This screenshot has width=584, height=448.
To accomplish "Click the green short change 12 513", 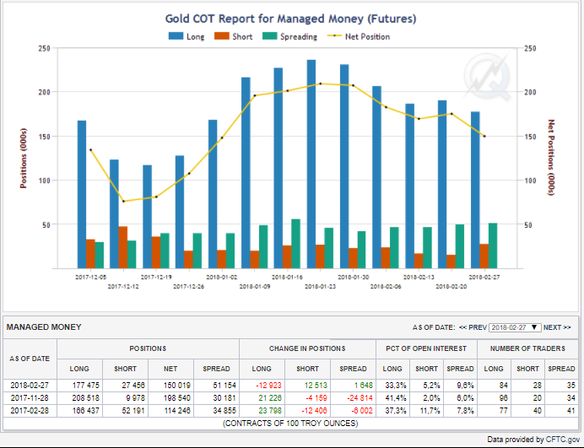I will click(316, 386).
